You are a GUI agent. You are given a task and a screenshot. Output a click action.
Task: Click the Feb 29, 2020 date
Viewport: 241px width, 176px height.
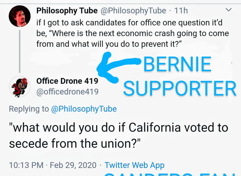coord(73,165)
